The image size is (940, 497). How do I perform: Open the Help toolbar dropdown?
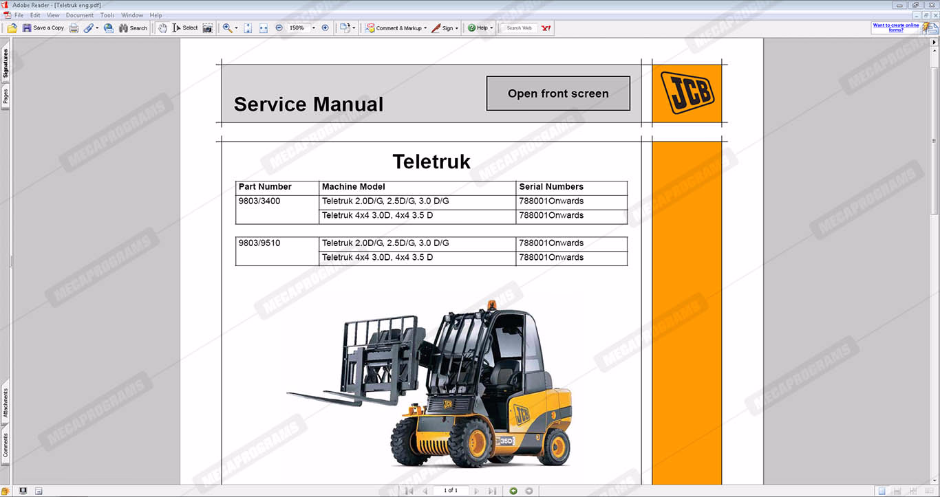point(480,28)
